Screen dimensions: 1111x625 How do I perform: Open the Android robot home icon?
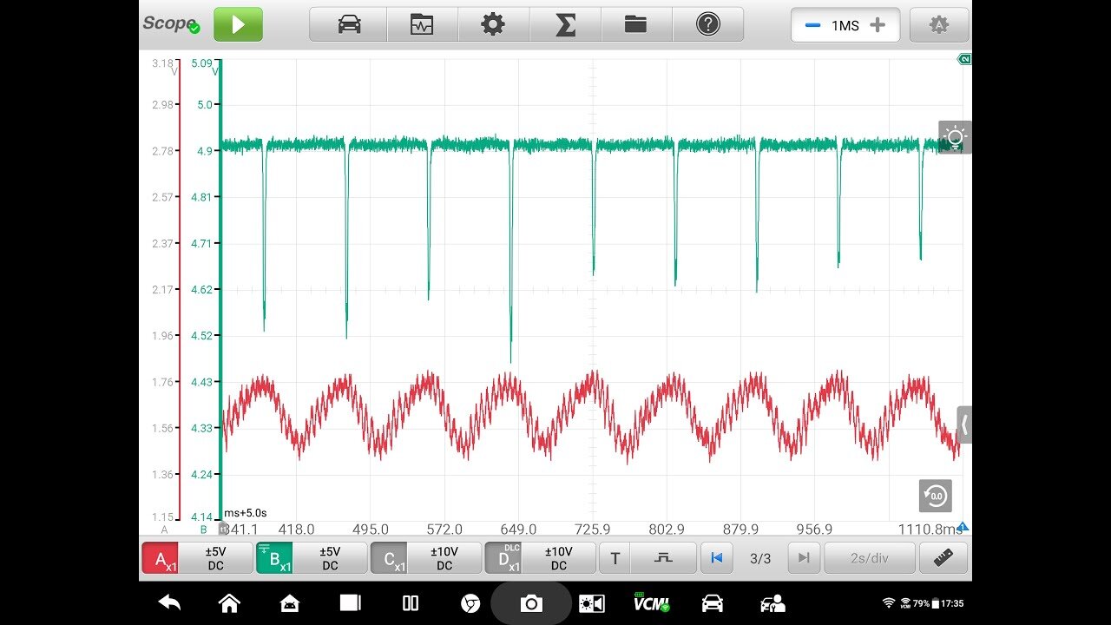click(x=290, y=603)
